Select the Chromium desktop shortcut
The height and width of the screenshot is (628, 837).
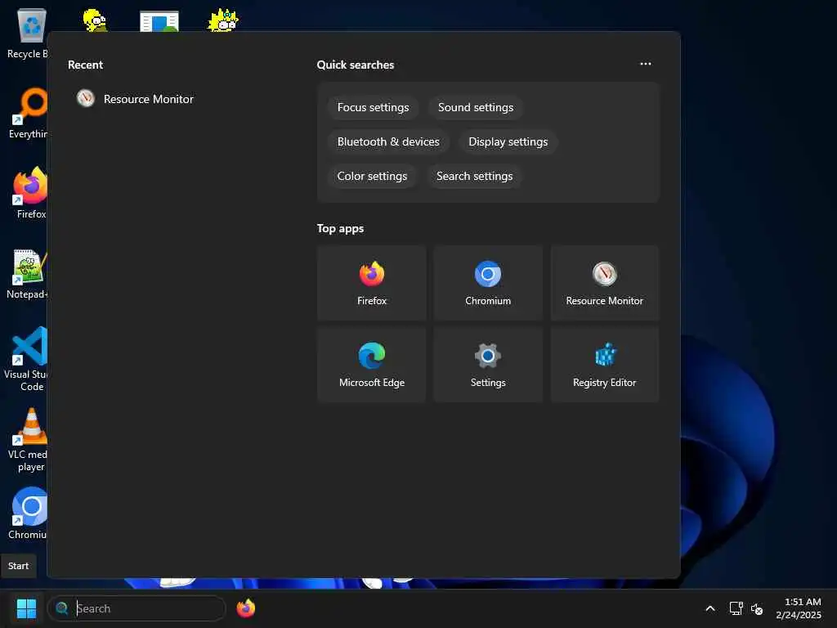[29, 514]
